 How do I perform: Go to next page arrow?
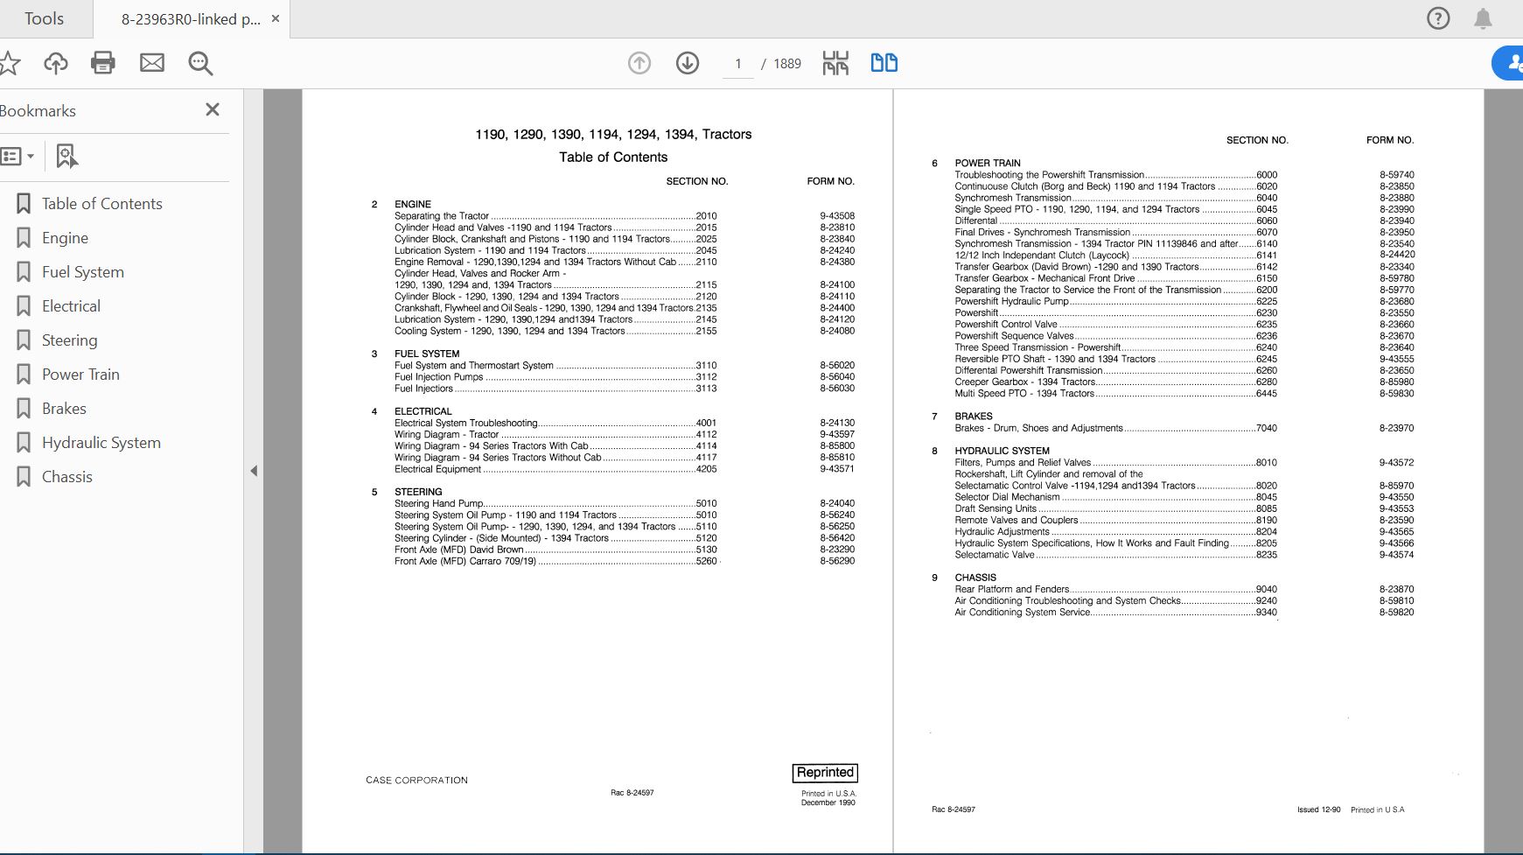[688, 63]
